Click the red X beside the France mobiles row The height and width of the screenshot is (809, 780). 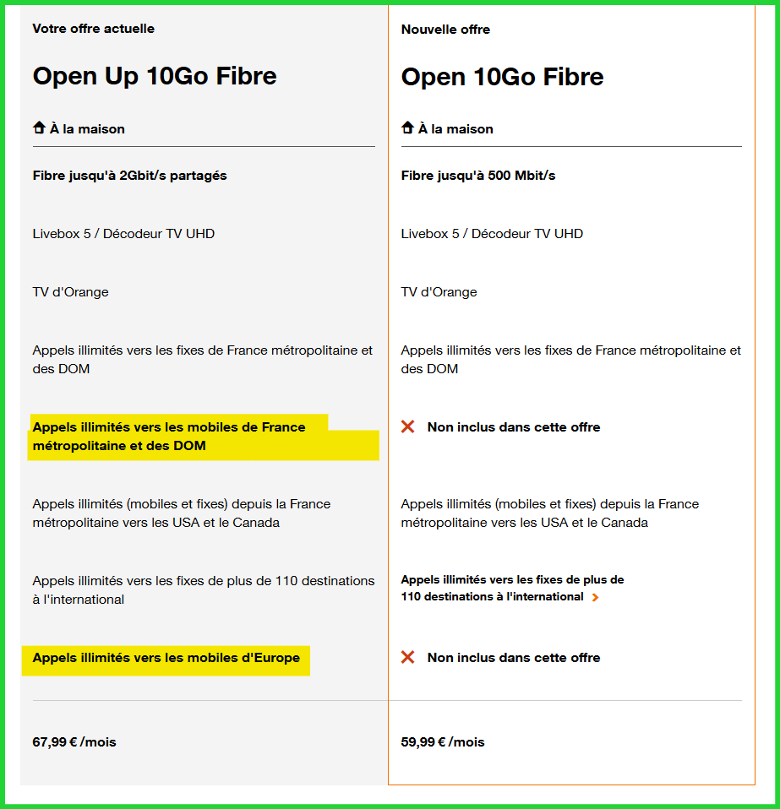point(408,427)
